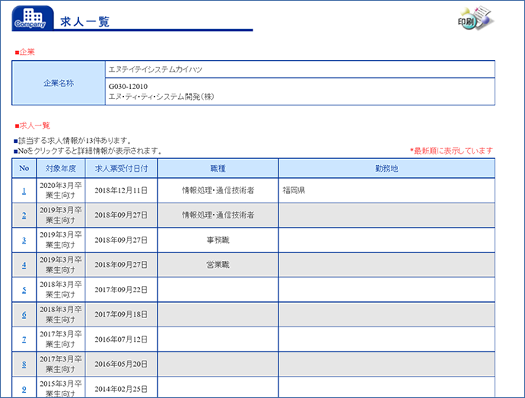Open job listing No 5
The height and width of the screenshot is (398, 525).
click(x=24, y=290)
